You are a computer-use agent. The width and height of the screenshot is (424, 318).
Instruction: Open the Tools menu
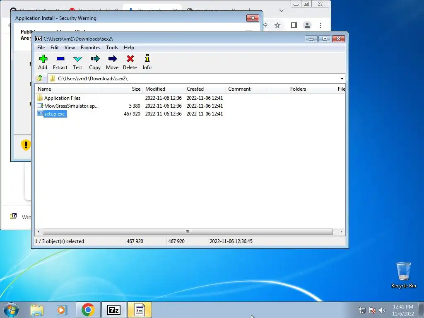[x=112, y=48]
